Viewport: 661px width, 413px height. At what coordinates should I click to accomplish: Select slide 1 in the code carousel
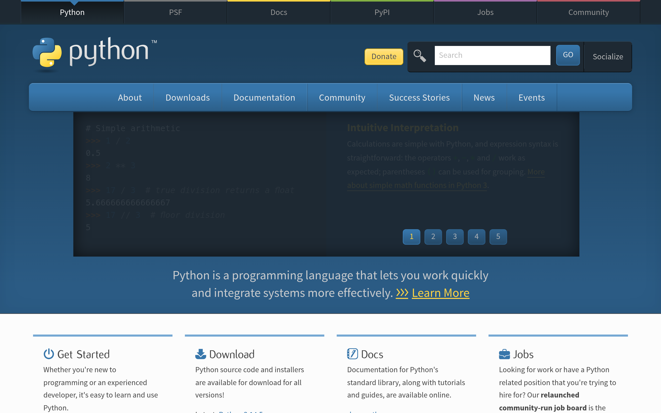click(411, 236)
